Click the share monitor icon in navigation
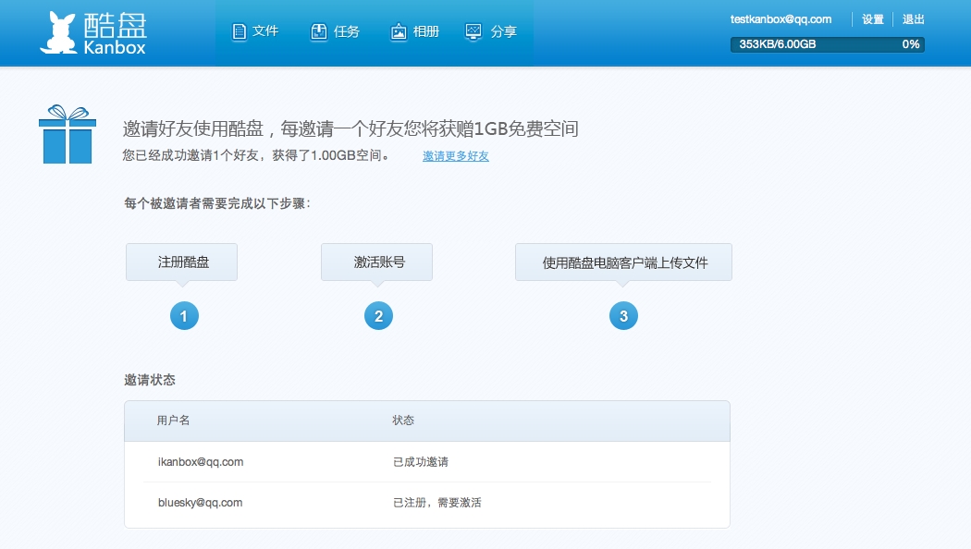 (x=474, y=32)
